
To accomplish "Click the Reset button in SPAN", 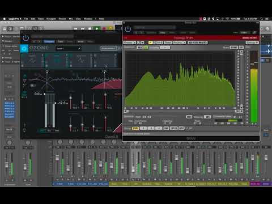I will (x=168, y=42).
